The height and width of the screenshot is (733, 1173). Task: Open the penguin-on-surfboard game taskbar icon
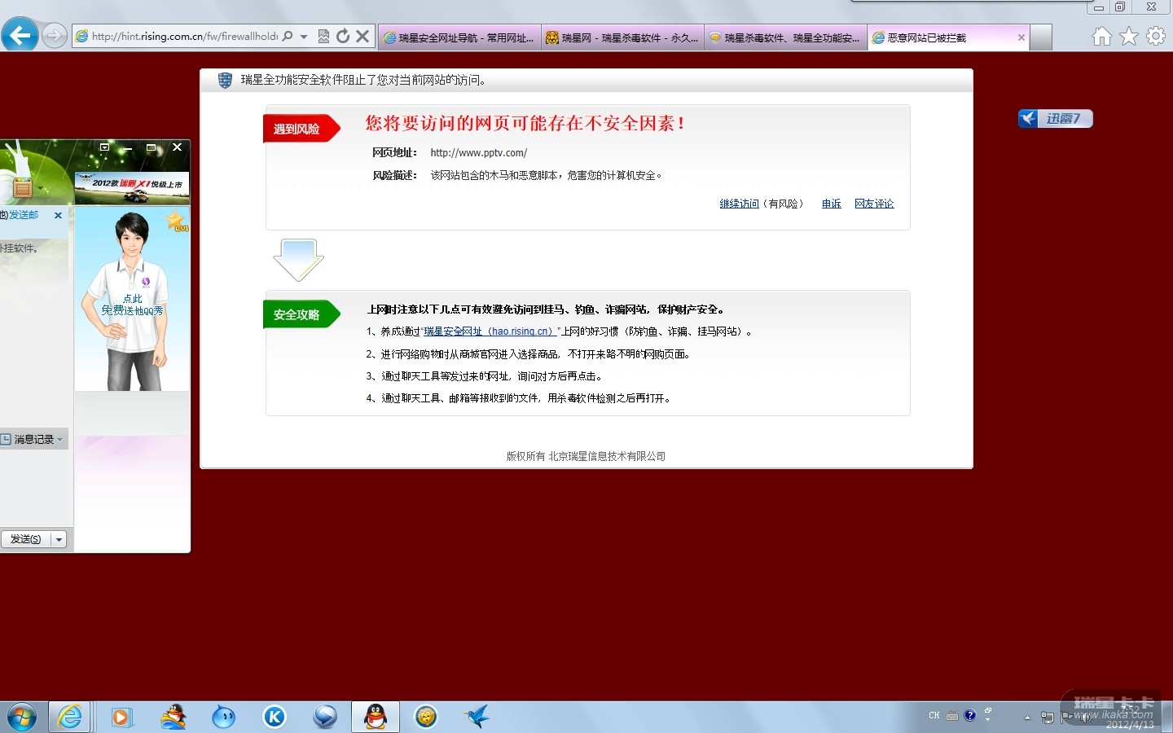(x=173, y=717)
